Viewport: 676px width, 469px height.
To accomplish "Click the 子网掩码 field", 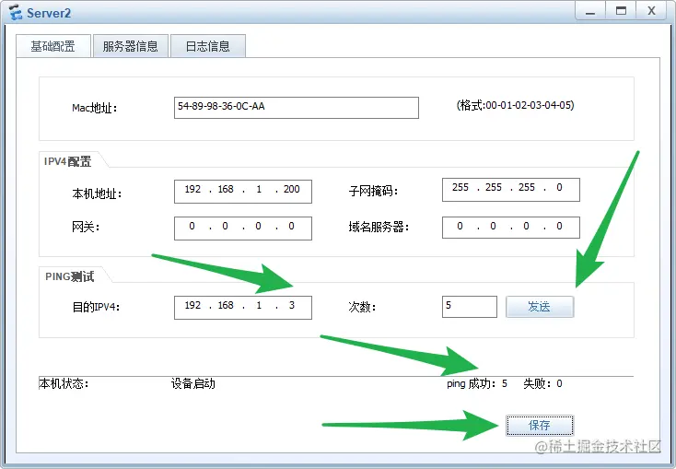I will coord(511,190).
